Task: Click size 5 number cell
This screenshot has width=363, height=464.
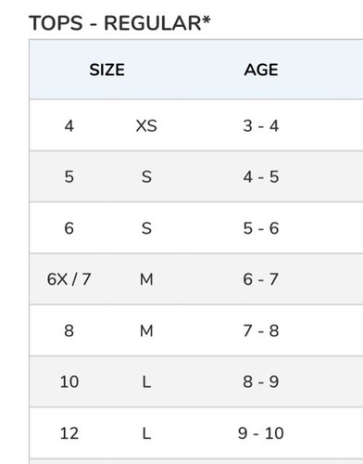Action: point(69,177)
